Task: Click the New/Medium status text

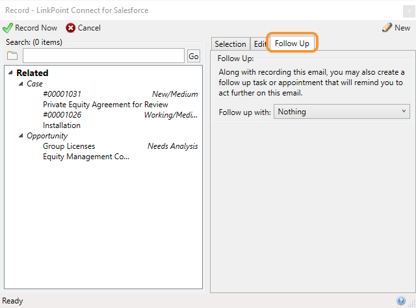Action: click(x=175, y=94)
